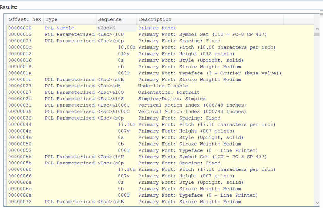
Task: Select the Orientation: Portrait row
Action: click(169, 92)
